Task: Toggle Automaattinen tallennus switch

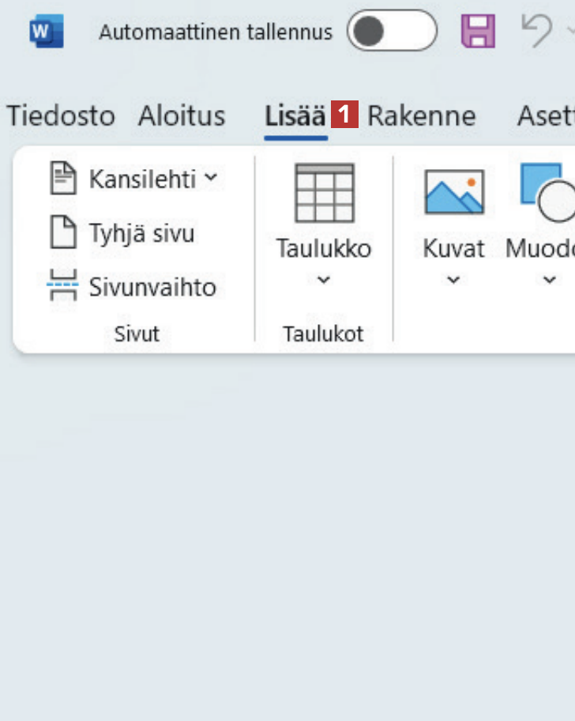Action: [x=392, y=31]
